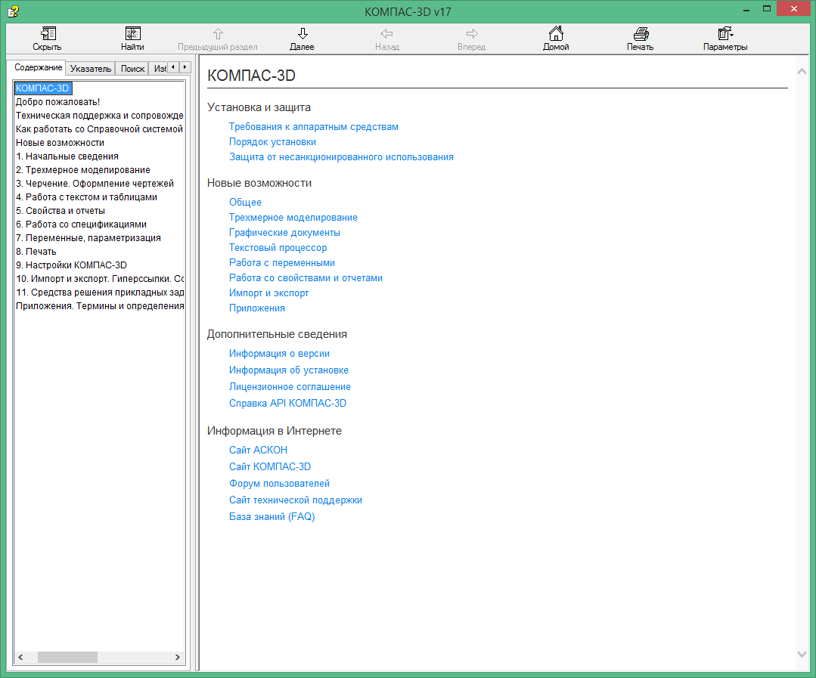The image size is (816, 678).
Task: Open Импорт и экспорт link in the page
Action: 268,293
